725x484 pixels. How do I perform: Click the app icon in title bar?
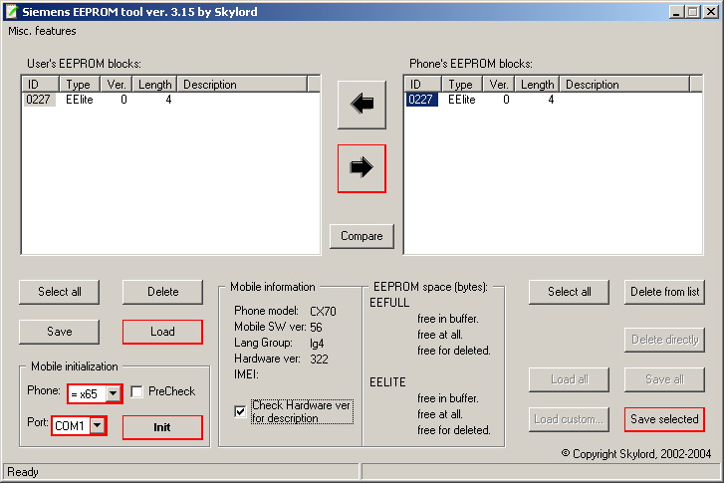pos(12,11)
